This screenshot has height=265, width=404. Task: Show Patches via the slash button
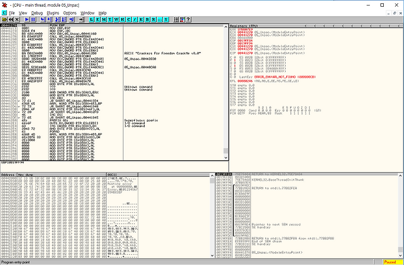[135, 19]
